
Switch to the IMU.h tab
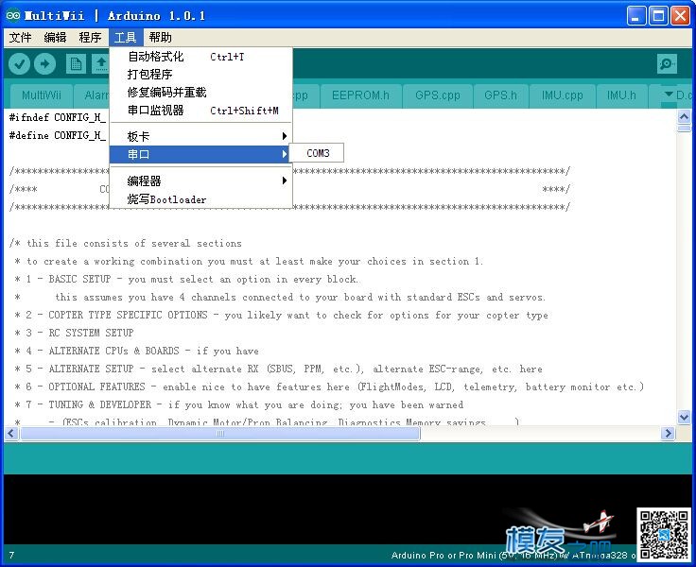(x=621, y=95)
